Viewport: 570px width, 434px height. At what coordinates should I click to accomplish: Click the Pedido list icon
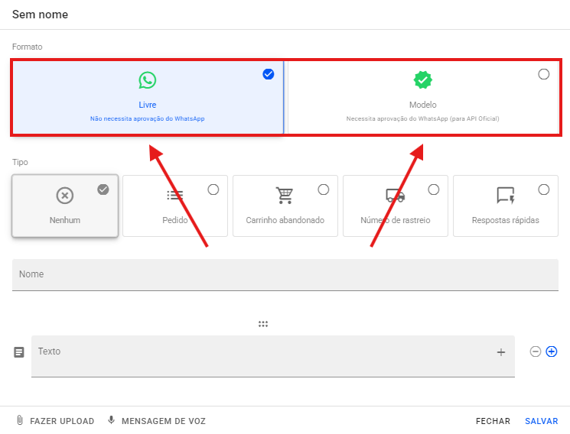[175, 196]
